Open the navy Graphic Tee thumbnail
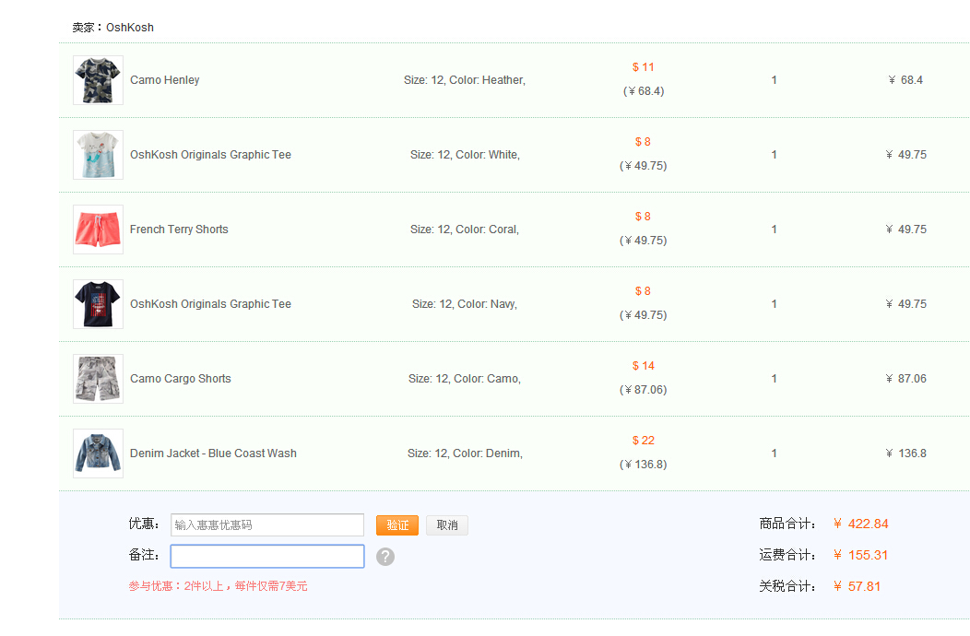The image size is (970, 636). [98, 304]
